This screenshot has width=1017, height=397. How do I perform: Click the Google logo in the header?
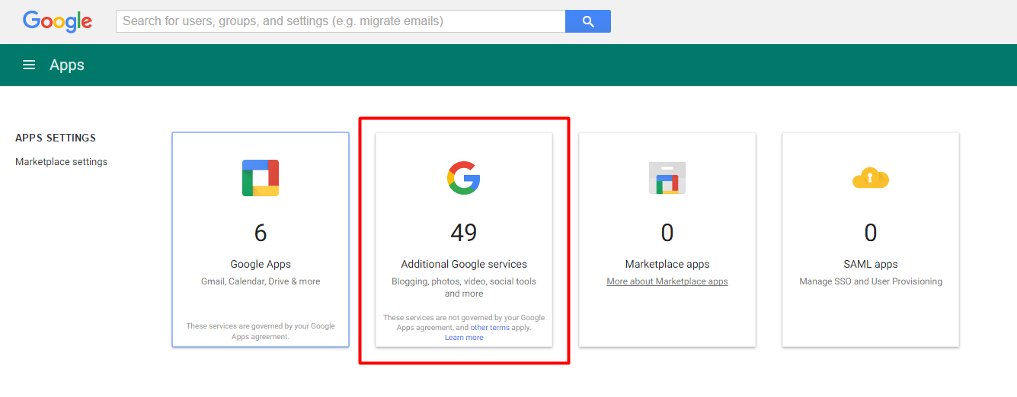(58, 21)
